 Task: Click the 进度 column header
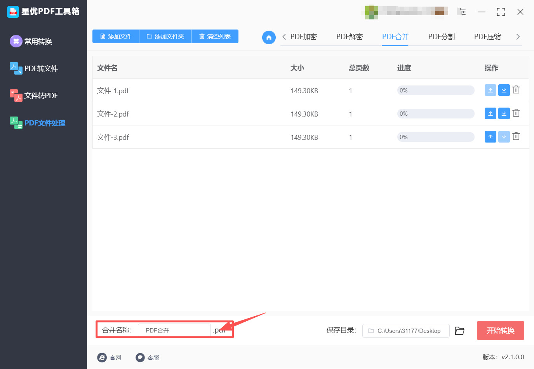click(x=404, y=68)
